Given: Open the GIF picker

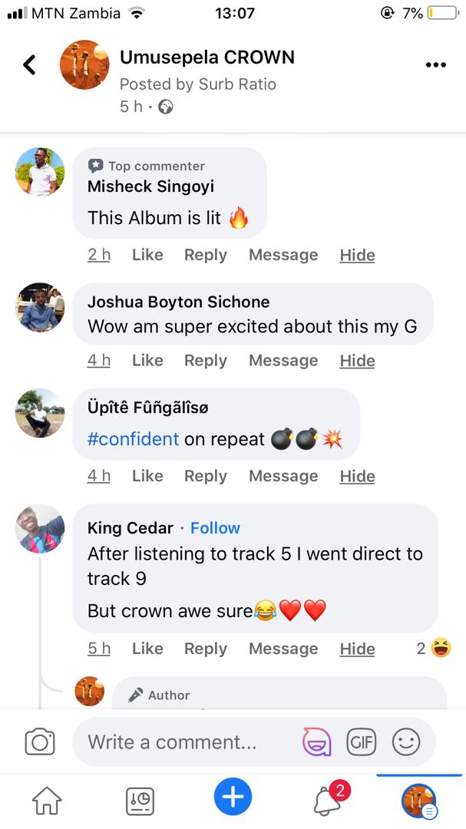Looking at the screenshot, I should pos(361,742).
